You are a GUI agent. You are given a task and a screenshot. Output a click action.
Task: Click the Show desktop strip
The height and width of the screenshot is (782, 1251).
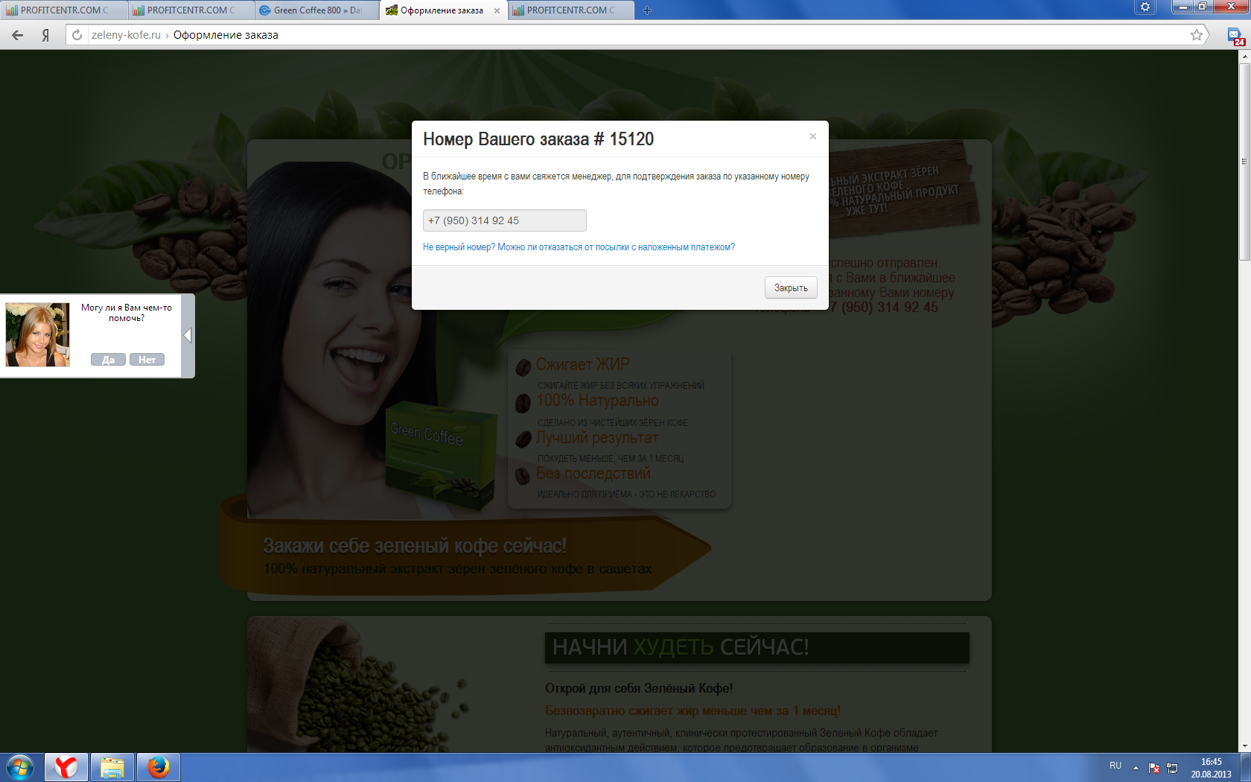point(1246,768)
